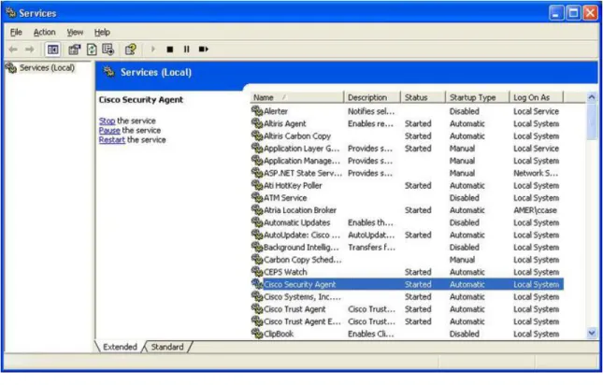Switch to the Extended tab

120,347
